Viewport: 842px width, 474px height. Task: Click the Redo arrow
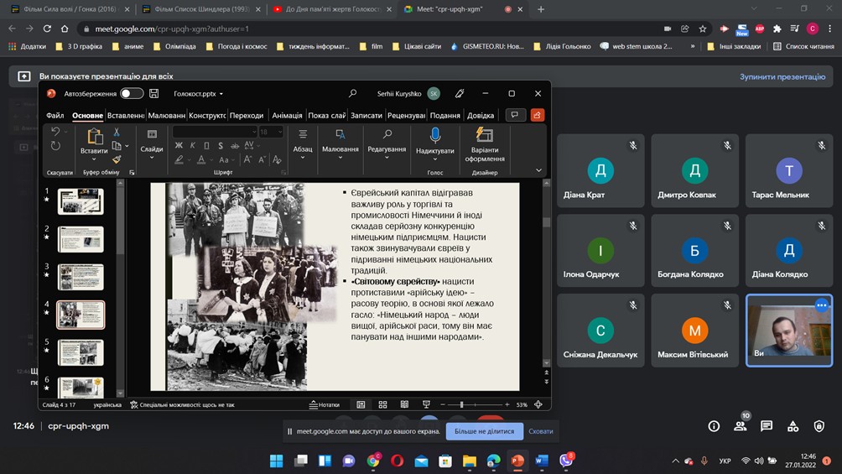coord(55,146)
